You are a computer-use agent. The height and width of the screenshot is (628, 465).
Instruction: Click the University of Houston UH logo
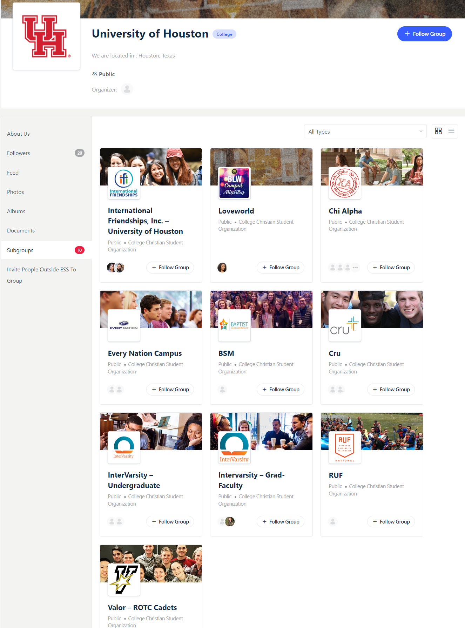(46, 36)
